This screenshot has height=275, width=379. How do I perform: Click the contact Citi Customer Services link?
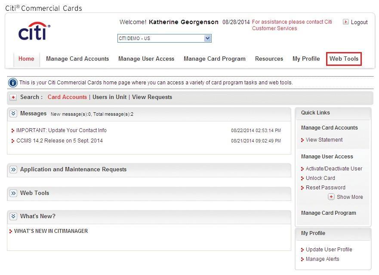click(x=292, y=25)
